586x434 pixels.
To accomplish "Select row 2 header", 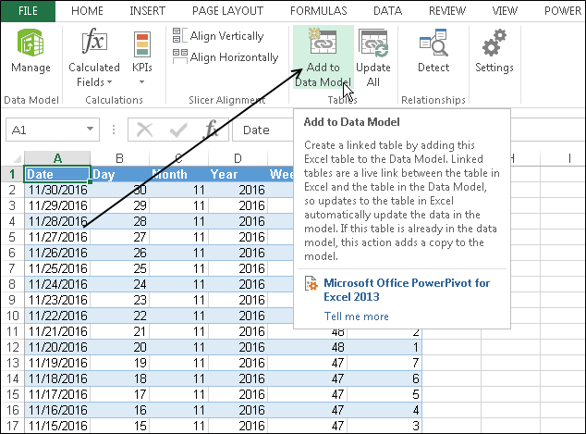I will coord(12,190).
